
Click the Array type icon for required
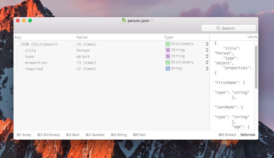click(168, 68)
